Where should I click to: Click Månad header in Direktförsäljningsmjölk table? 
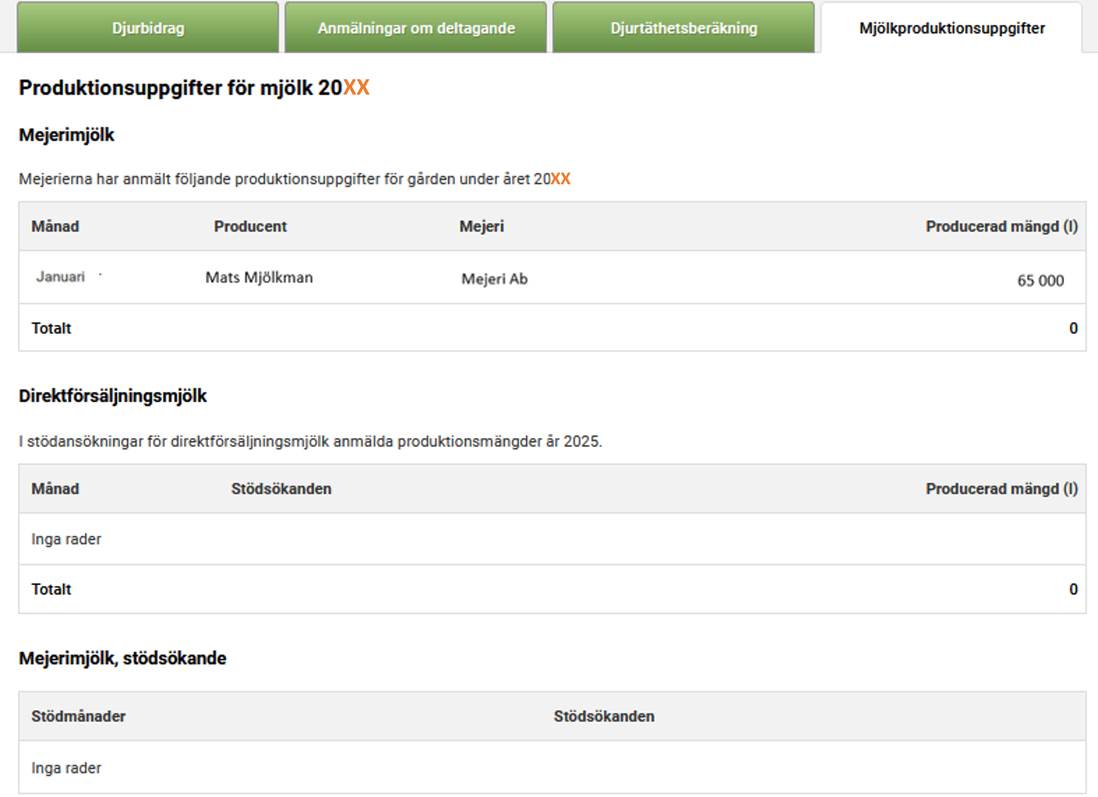[x=55, y=488]
